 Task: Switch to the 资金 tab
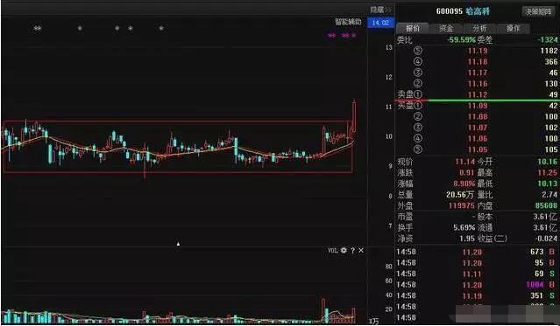(x=446, y=28)
